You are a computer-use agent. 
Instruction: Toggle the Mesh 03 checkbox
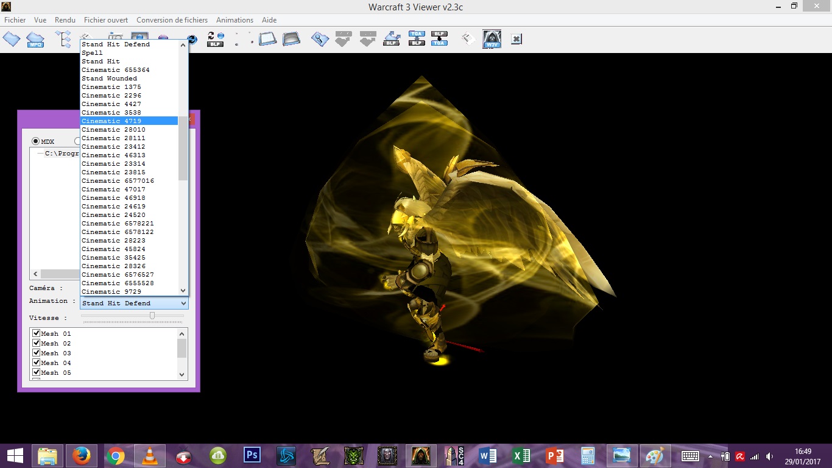click(x=36, y=353)
